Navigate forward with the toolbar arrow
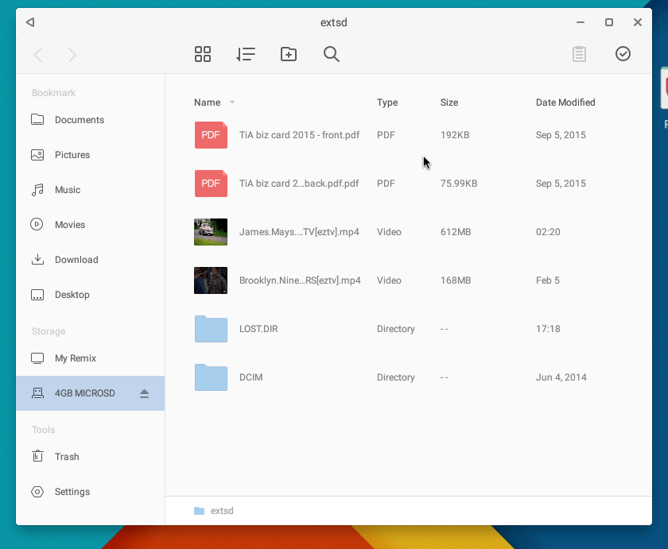 (72, 55)
